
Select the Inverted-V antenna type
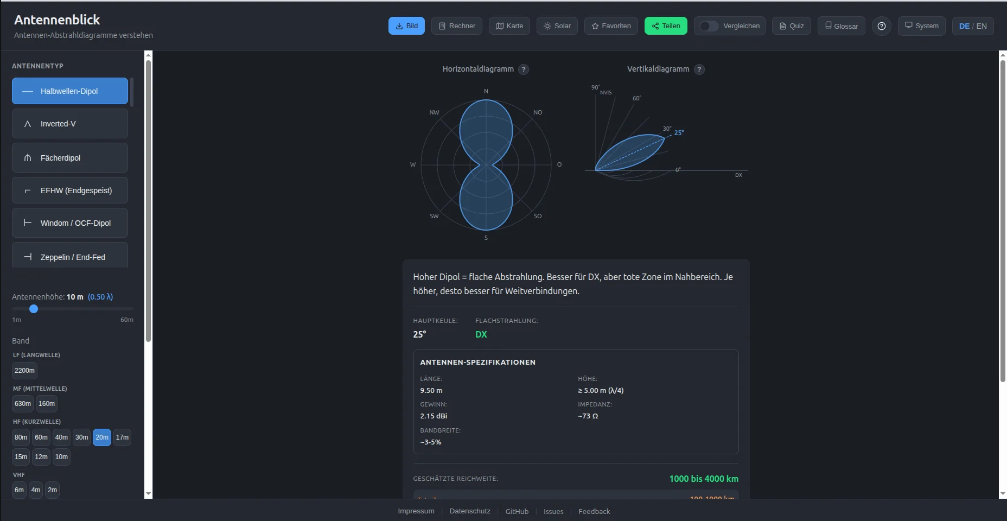(69, 123)
